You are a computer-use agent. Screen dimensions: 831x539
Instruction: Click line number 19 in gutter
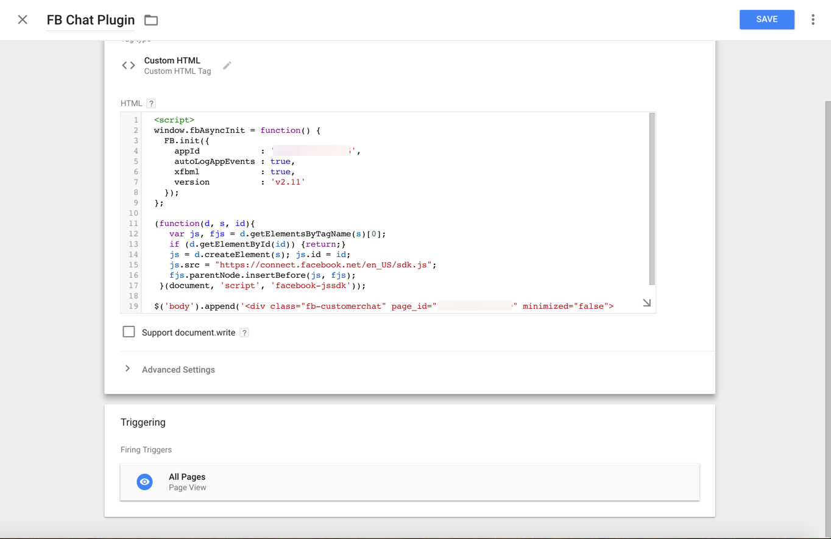point(133,306)
